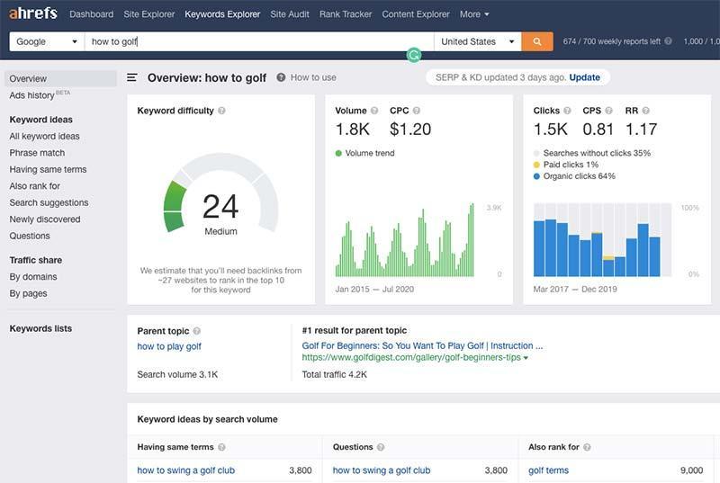The width and height of the screenshot is (720, 483).
Task: Click help icon beside How to use
Action: [x=281, y=77]
